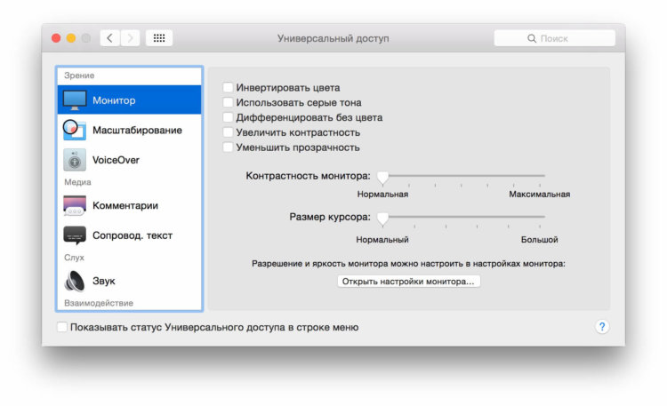
Task: Check Дифференцировать без цвета option
Action: coord(229,117)
